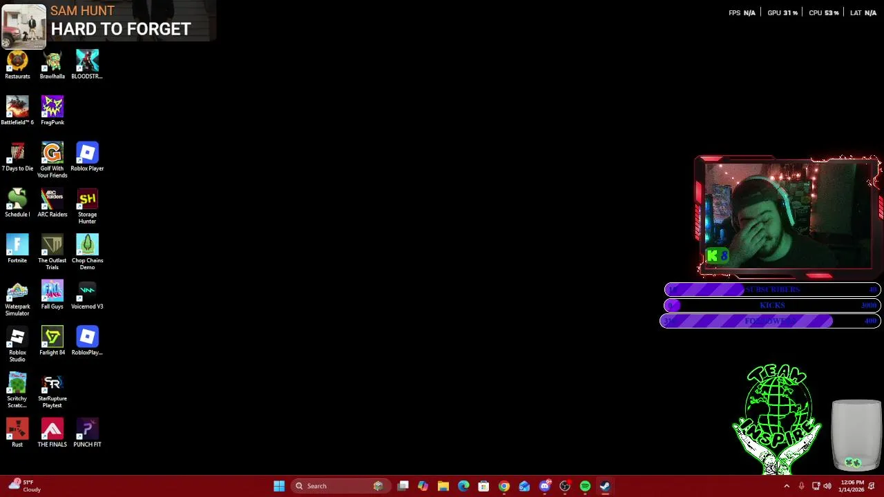This screenshot has height=497, width=884.
Task: Open the Storage Hunter shortcut
Action: pyautogui.click(x=87, y=206)
